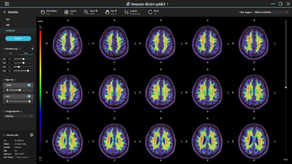Click the Min value input field

tap(10, 67)
